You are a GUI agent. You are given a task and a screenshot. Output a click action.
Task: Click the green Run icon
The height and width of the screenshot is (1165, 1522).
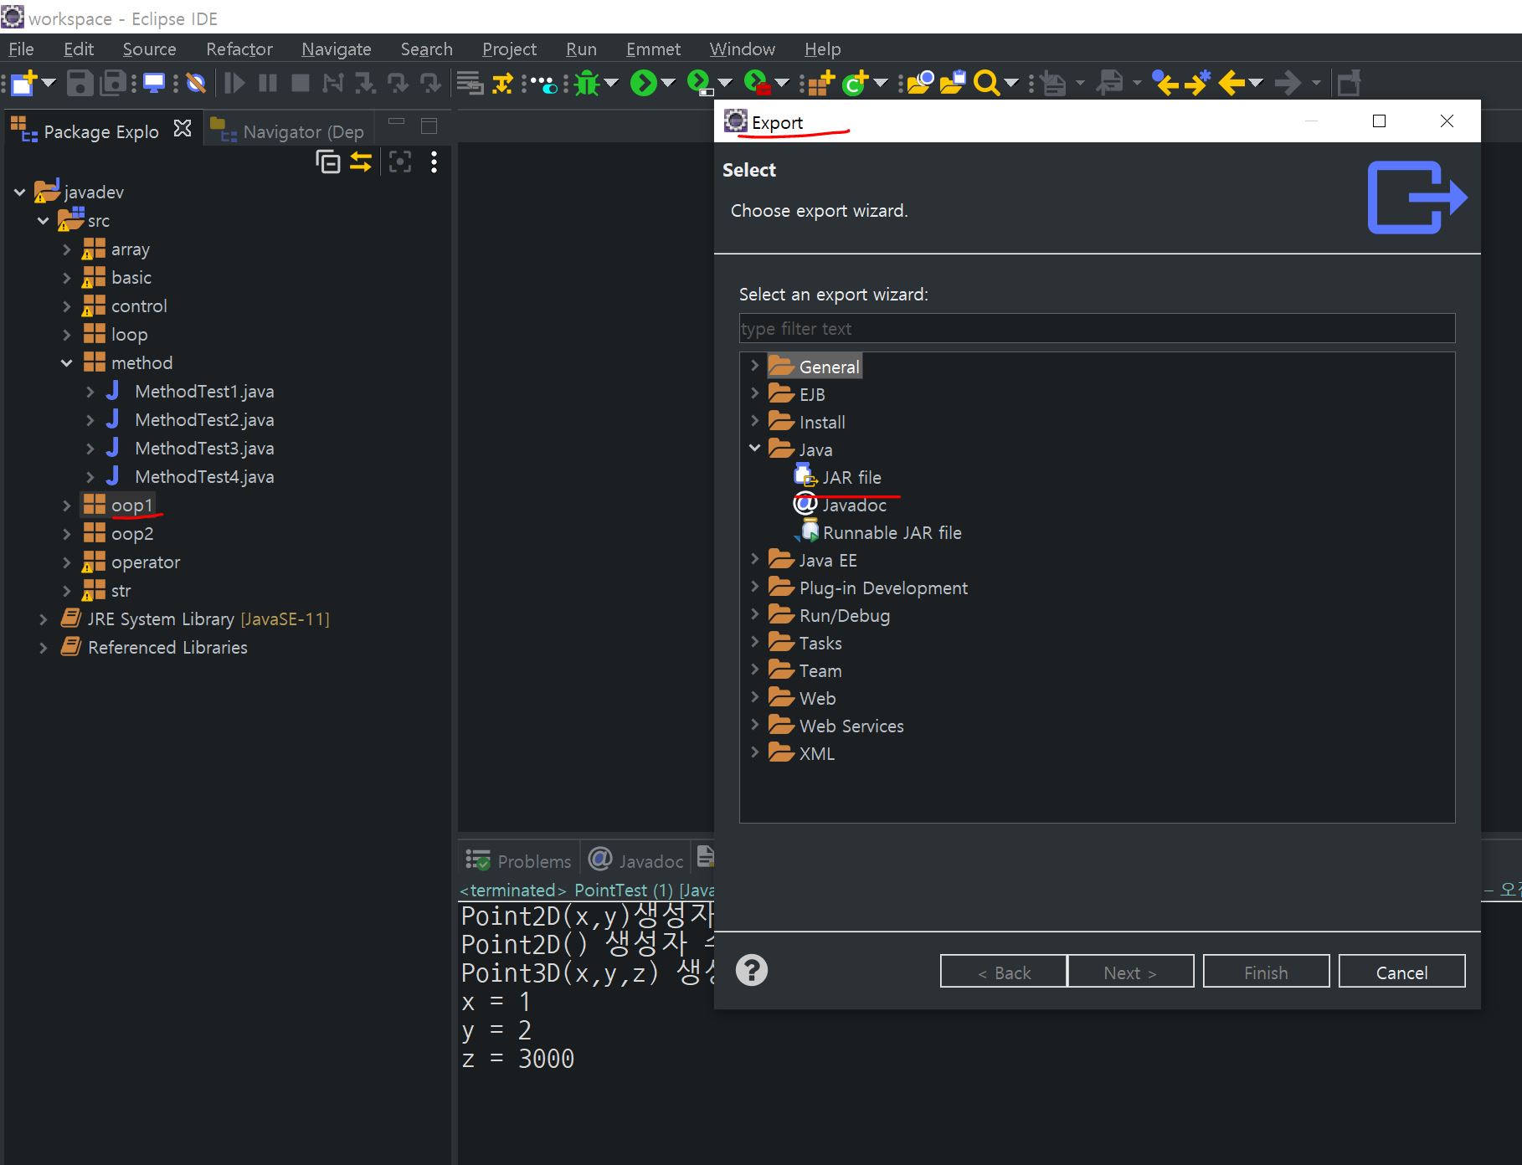click(x=643, y=83)
